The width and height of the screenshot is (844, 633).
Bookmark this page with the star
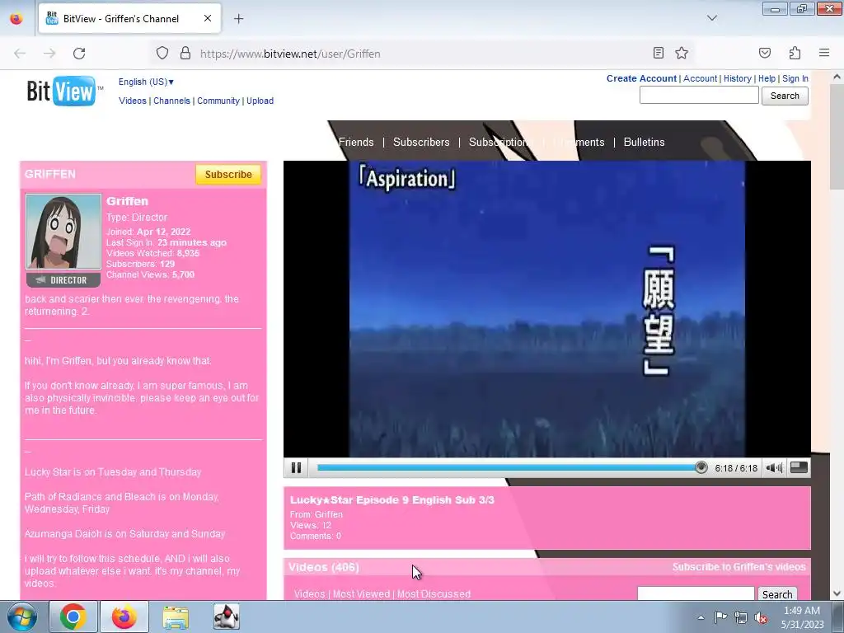(682, 53)
